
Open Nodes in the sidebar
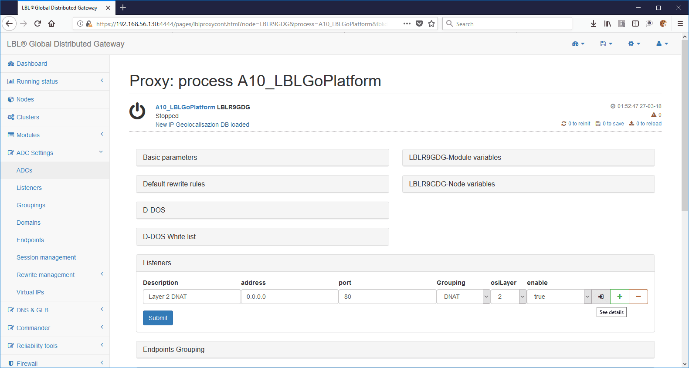pyautogui.click(x=55, y=99)
